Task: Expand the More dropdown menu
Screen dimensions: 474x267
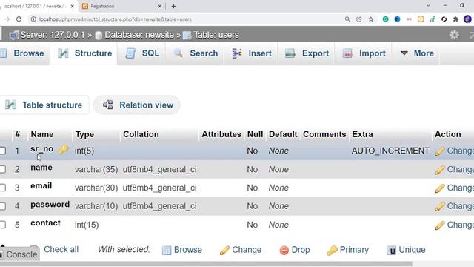Action: click(416, 53)
